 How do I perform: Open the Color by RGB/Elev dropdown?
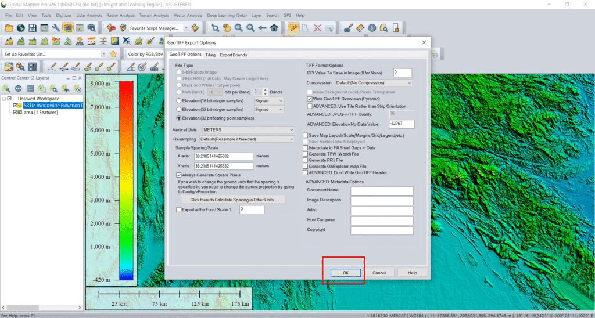[x=146, y=54]
